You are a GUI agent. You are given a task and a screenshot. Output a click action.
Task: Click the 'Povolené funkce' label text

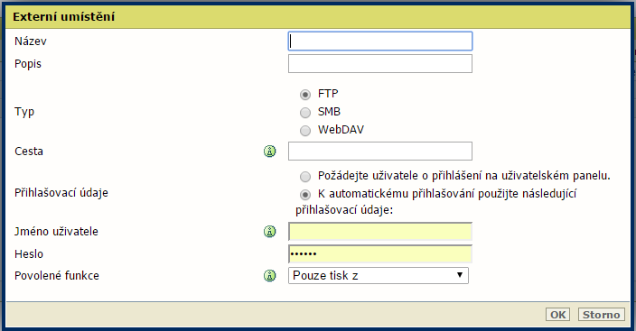click(57, 275)
